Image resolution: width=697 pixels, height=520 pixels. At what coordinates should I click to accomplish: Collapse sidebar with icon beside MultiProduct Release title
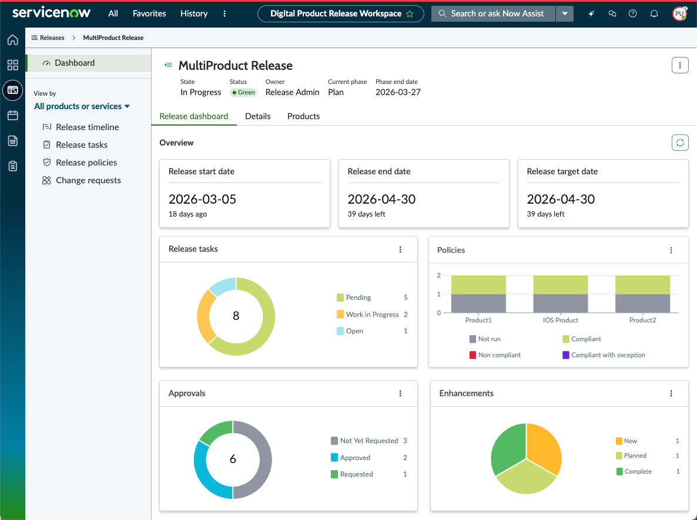[x=168, y=65]
